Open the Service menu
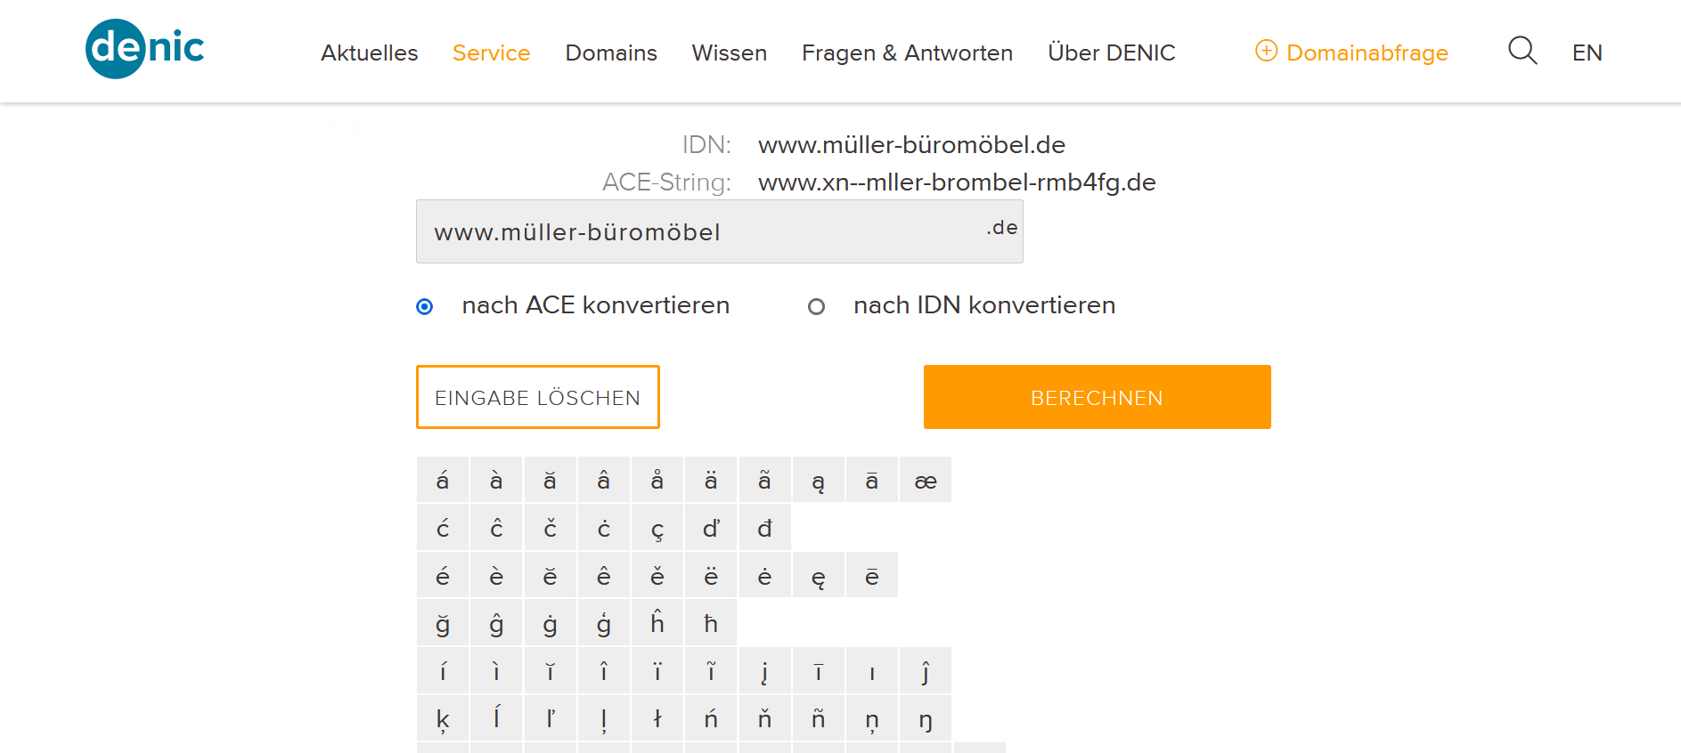 point(491,53)
